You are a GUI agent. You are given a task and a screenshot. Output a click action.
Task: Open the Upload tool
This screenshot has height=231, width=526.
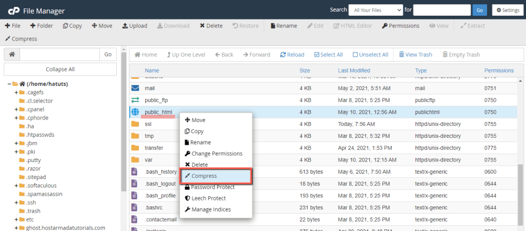[135, 26]
